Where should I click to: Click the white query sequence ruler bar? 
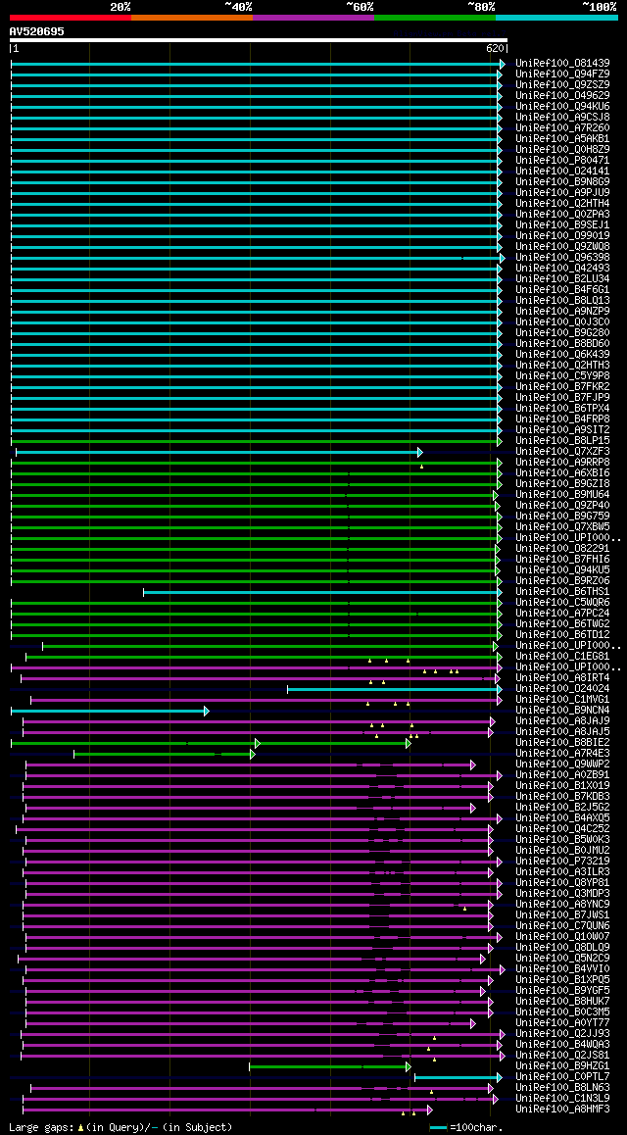(259, 40)
